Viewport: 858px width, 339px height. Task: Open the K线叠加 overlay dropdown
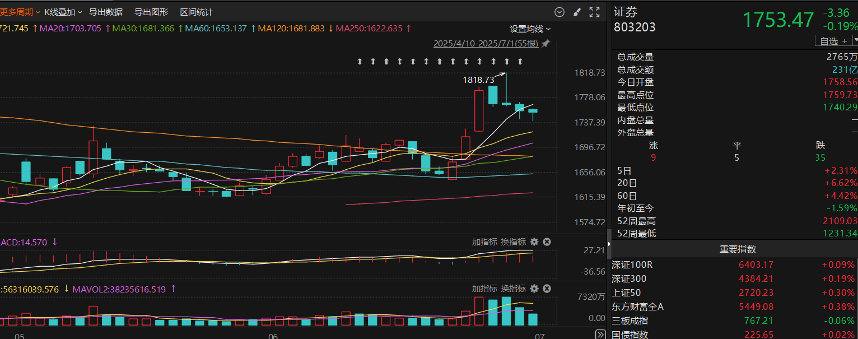click(x=63, y=12)
